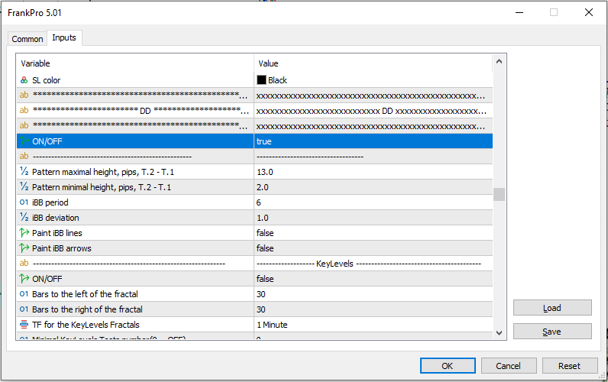Click the Black color swatch
The height and width of the screenshot is (382, 608).
pyautogui.click(x=261, y=80)
